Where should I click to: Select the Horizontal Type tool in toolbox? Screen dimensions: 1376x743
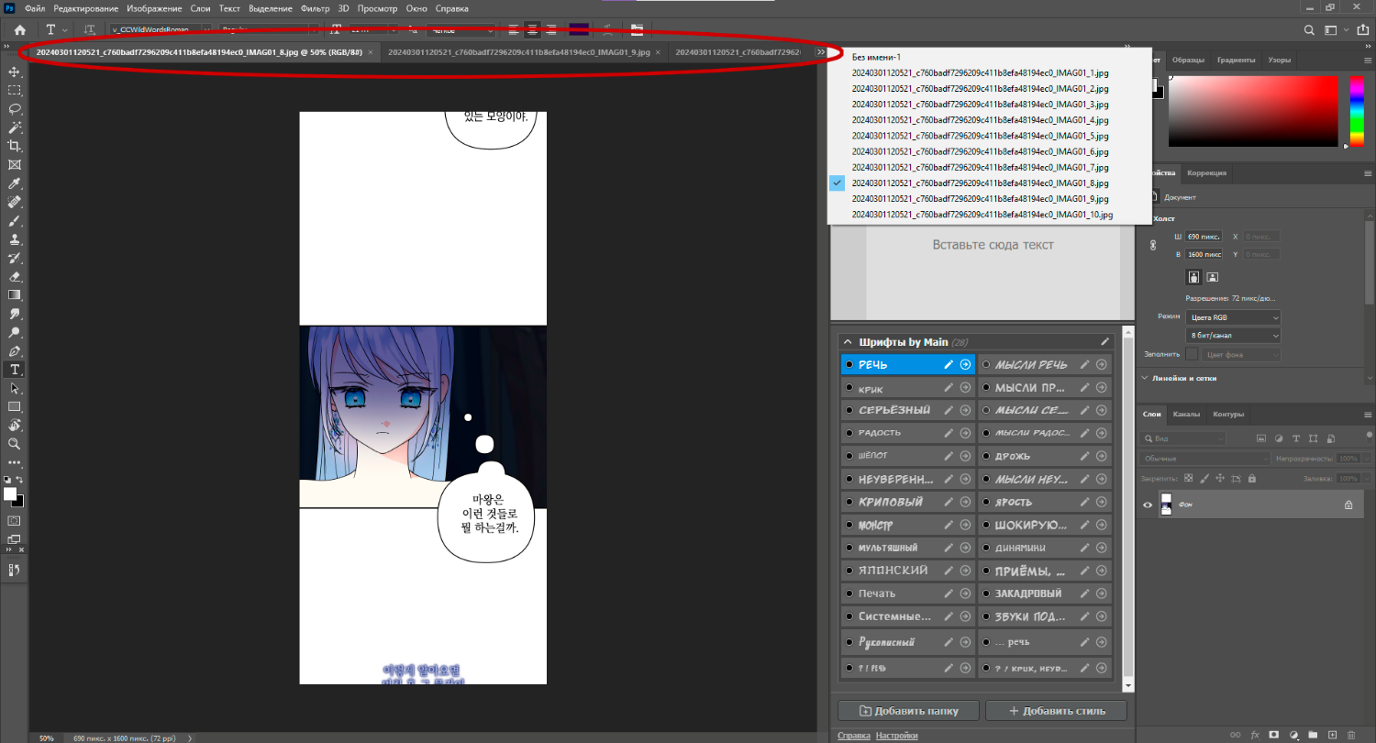click(15, 370)
